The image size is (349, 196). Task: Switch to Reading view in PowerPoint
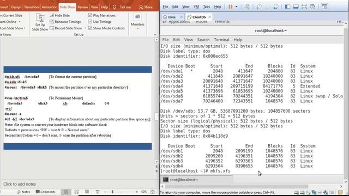(87, 192)
